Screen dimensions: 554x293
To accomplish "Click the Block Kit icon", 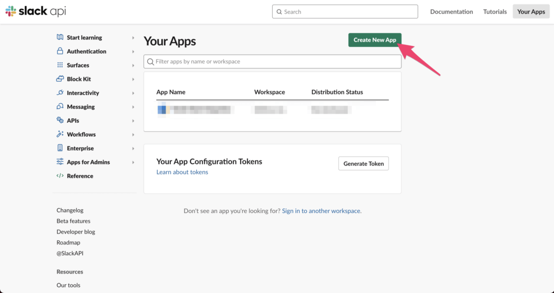I will [60, 79].
